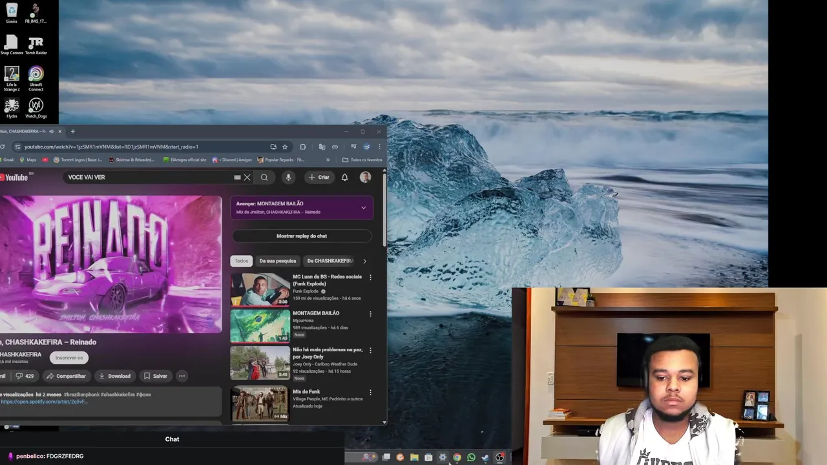Click the Inscrever-se subscribe button

(x=69, y=358)
